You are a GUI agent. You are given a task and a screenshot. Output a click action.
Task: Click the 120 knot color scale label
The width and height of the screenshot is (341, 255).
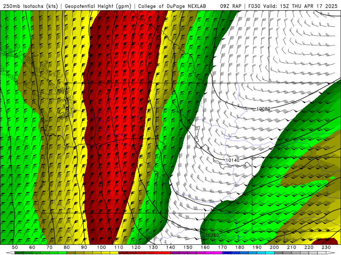[x=136, y=247]
